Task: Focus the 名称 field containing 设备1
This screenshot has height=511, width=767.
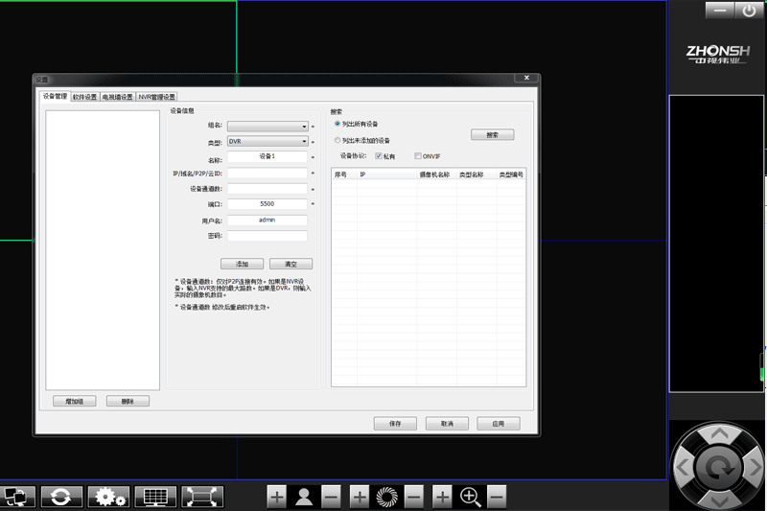Action: pos(267,156)
